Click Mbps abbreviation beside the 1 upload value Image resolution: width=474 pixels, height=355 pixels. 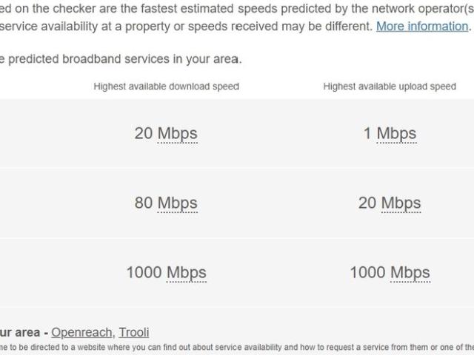pyautogui.click(x=396, y=134)
